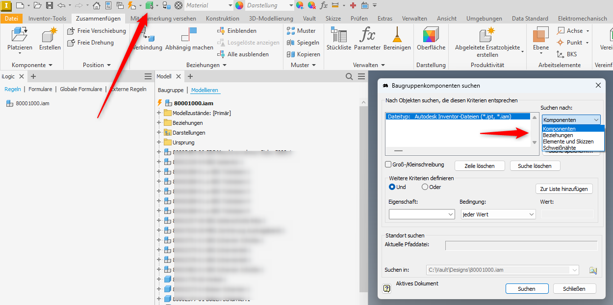Open the Formulare link in iLogic panel
The width and height of the screenshot is (613, 305).
(x=40, y=89)
